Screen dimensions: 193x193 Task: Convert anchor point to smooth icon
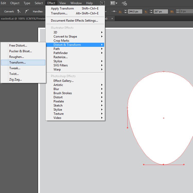click(27, 11)
